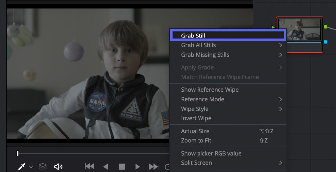Jump to first frame button
The image size is (336, 172).
(x=89, y=167)
